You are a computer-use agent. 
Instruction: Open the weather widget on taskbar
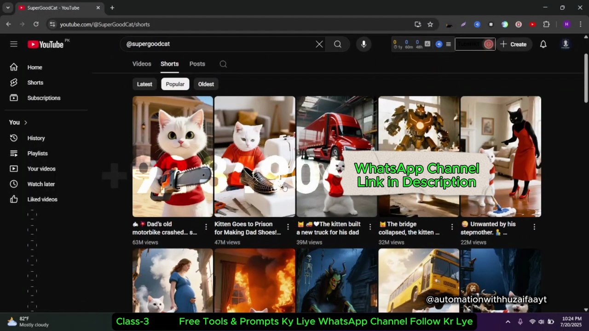coord(29,321)
